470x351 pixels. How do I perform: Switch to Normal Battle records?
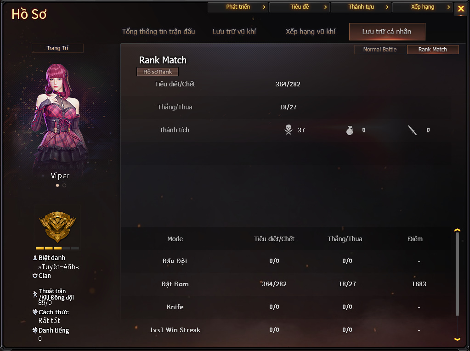coord(380,50)
